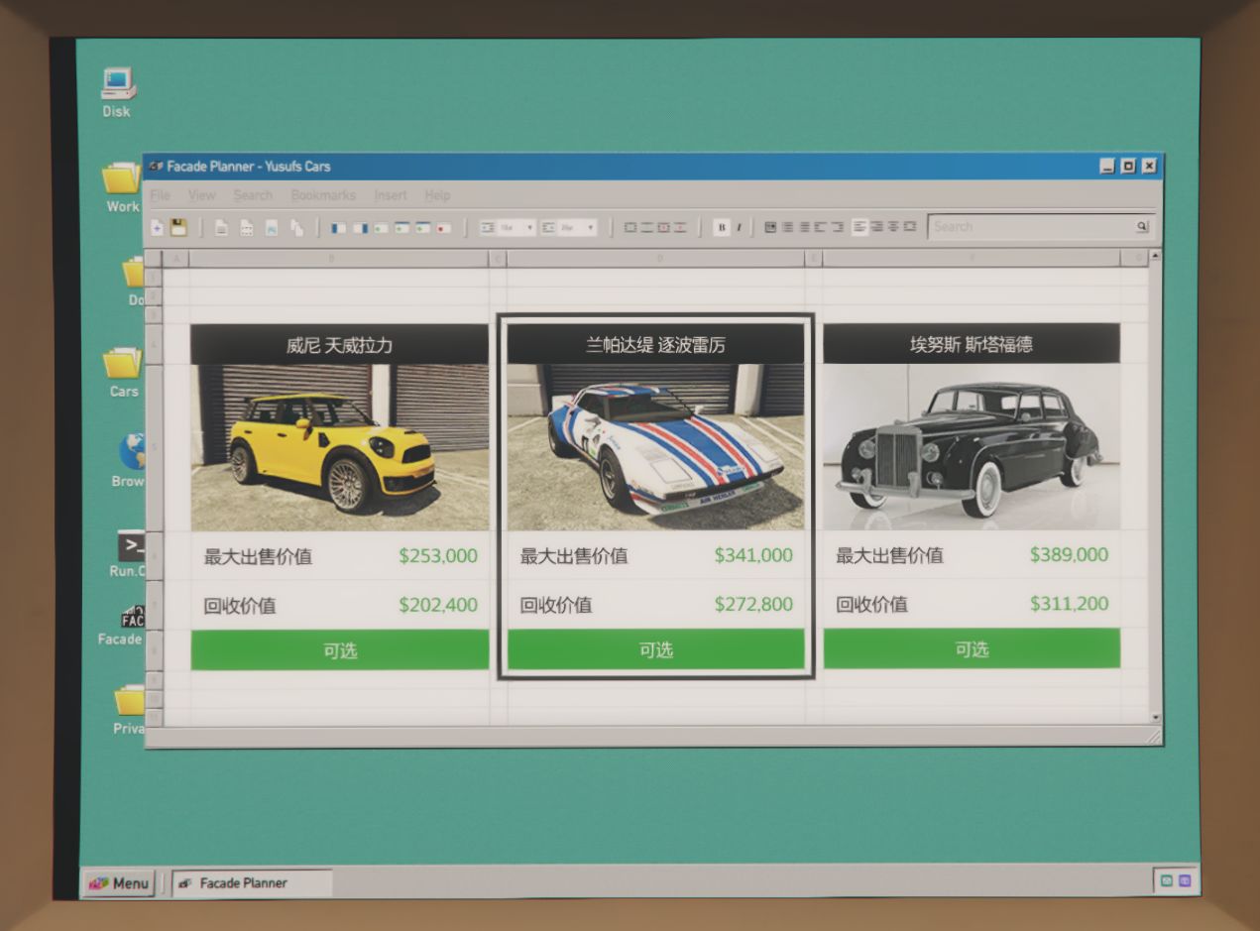This screenshot has width=1260, height=931.
Task: Open the File menu
Action: (x=160, y=195)
